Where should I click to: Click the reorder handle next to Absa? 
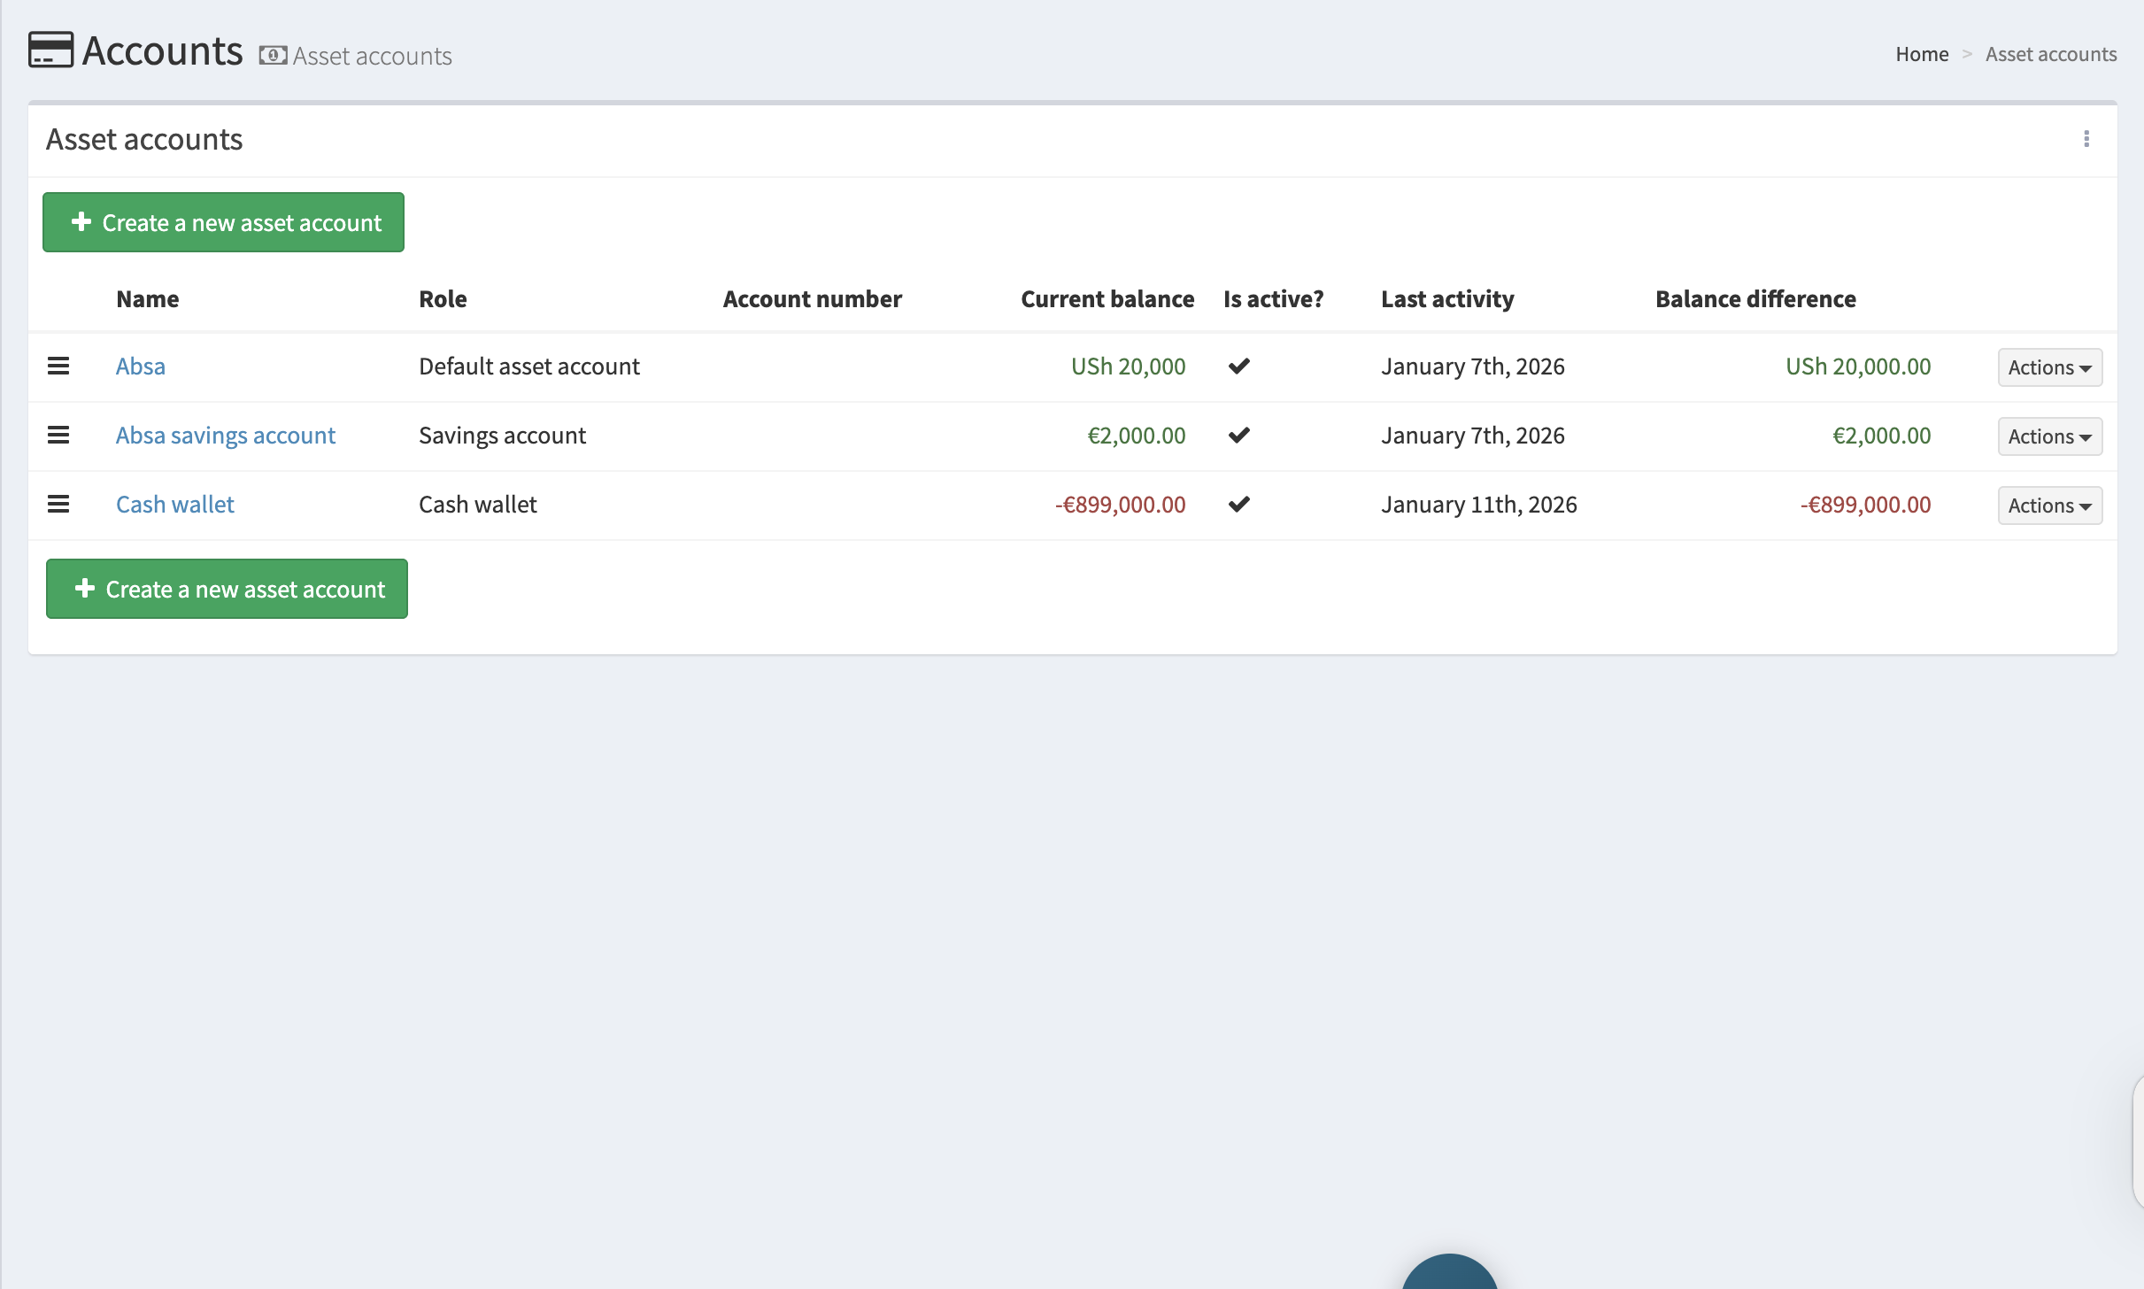pos(58,366)
